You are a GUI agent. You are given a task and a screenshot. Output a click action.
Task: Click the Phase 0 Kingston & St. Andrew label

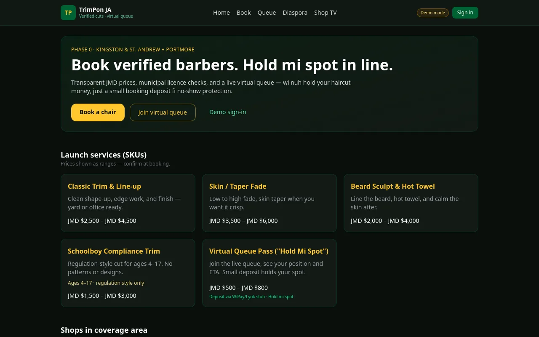coord(133,50)
